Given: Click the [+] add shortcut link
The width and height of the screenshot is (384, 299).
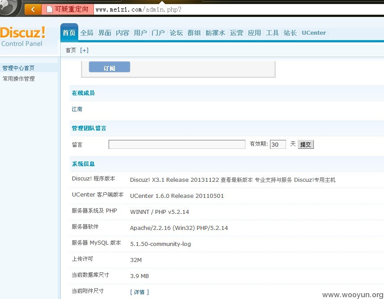Looking at the screenshot, I should (x=84, y=50).
